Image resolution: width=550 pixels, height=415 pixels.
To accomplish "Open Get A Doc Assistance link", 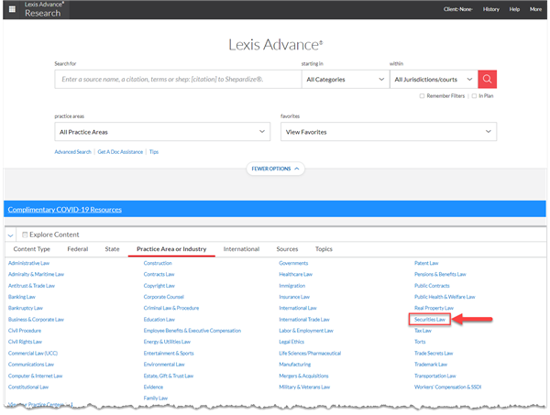I will [x=120, y=152].
